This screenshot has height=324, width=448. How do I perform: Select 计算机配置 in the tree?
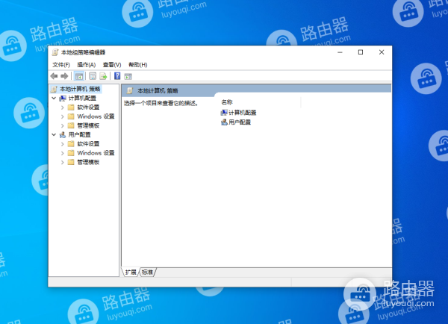(x=78, y=99)
